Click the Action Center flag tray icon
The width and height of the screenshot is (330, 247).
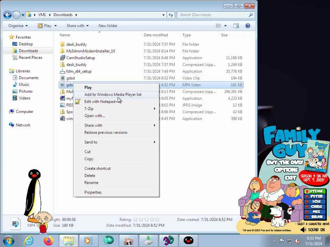click(282, 241)
